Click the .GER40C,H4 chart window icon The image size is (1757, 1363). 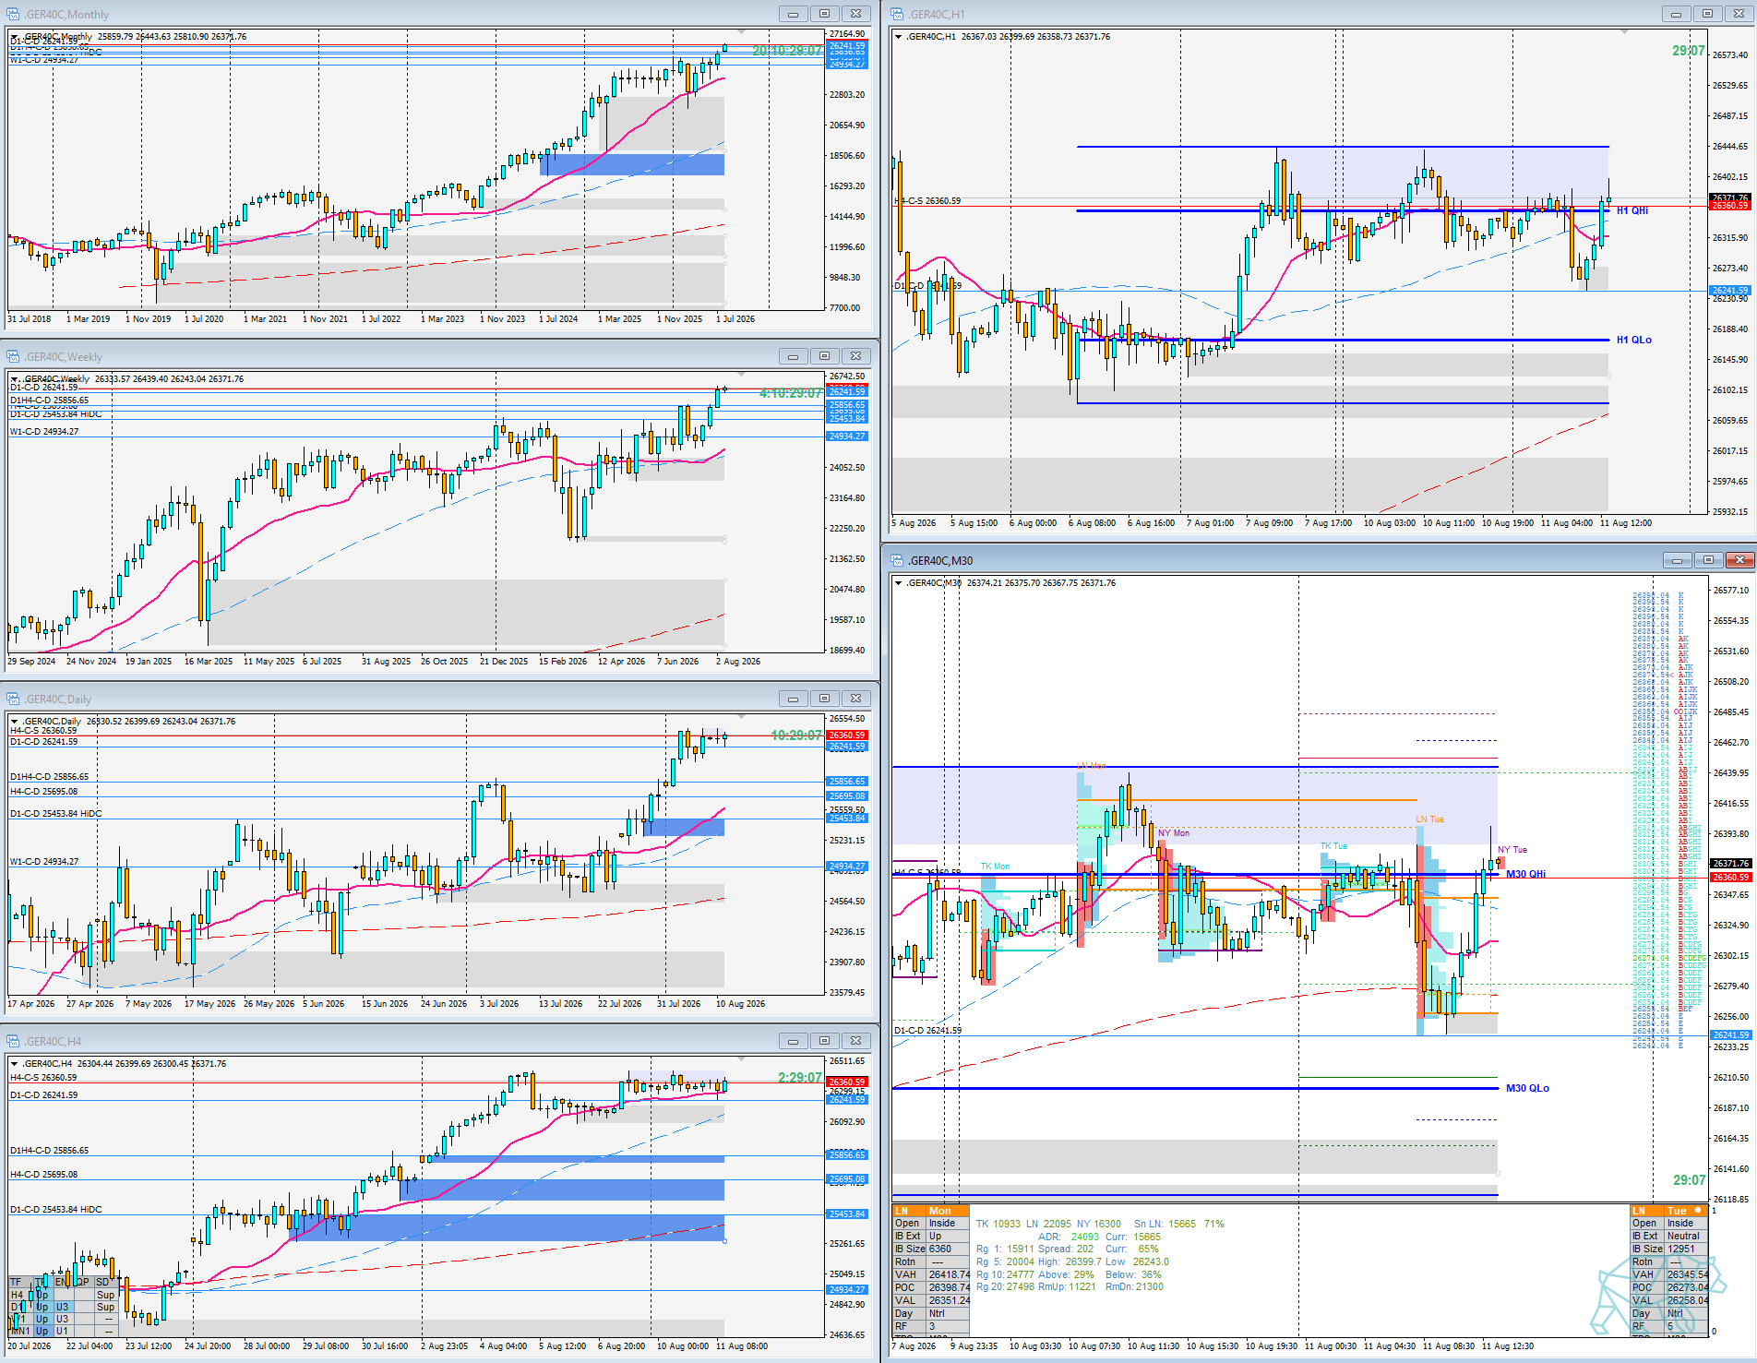(x=13, y=1041)
